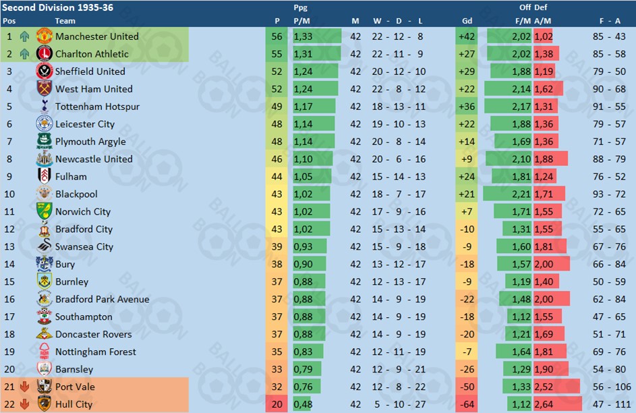
Task: Click Manchester United's green promotion arrow
Action: 24,36
